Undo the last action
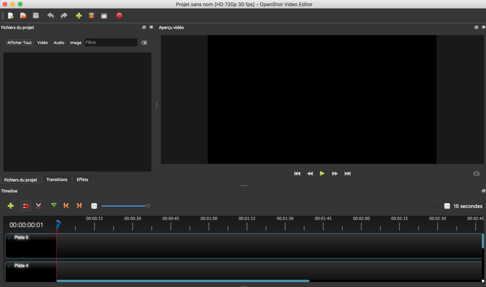The image size is (486, 287). point(50,16)
